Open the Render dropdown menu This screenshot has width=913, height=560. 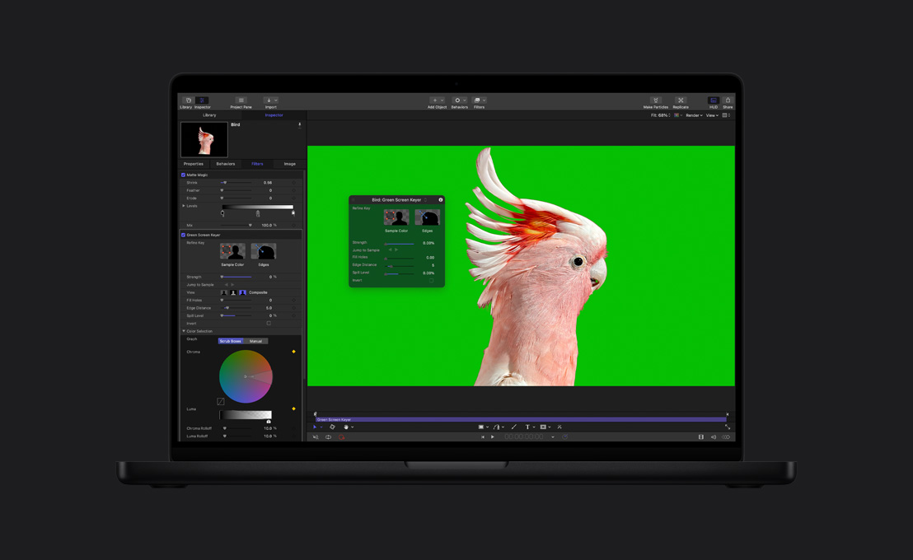[694, 115]
